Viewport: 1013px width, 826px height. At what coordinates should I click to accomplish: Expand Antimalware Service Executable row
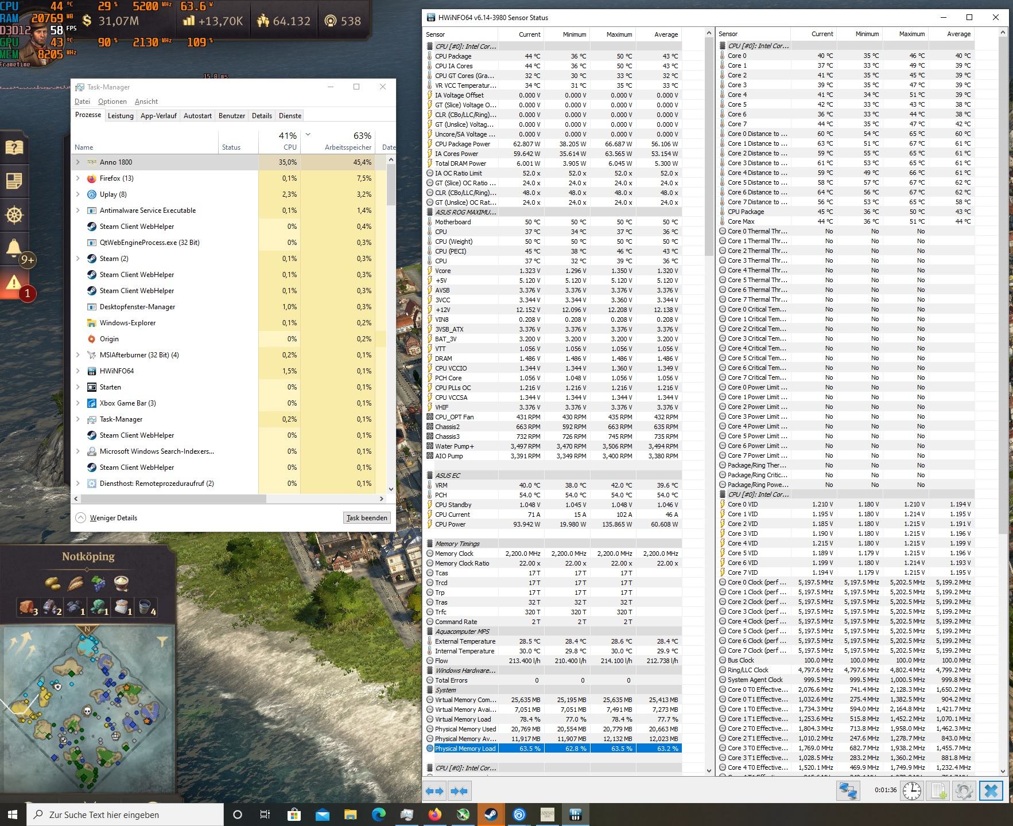point(78,211)
